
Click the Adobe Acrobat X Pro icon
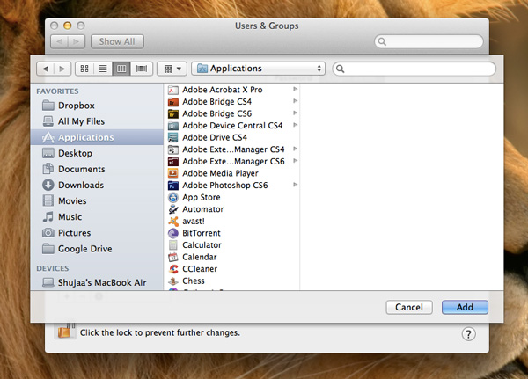(x=173, y=90)
